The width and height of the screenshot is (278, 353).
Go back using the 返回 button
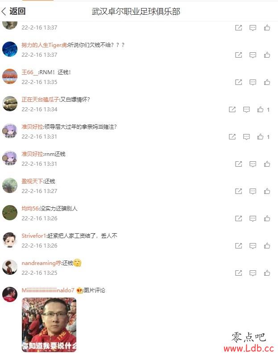(x=13, y=11)
